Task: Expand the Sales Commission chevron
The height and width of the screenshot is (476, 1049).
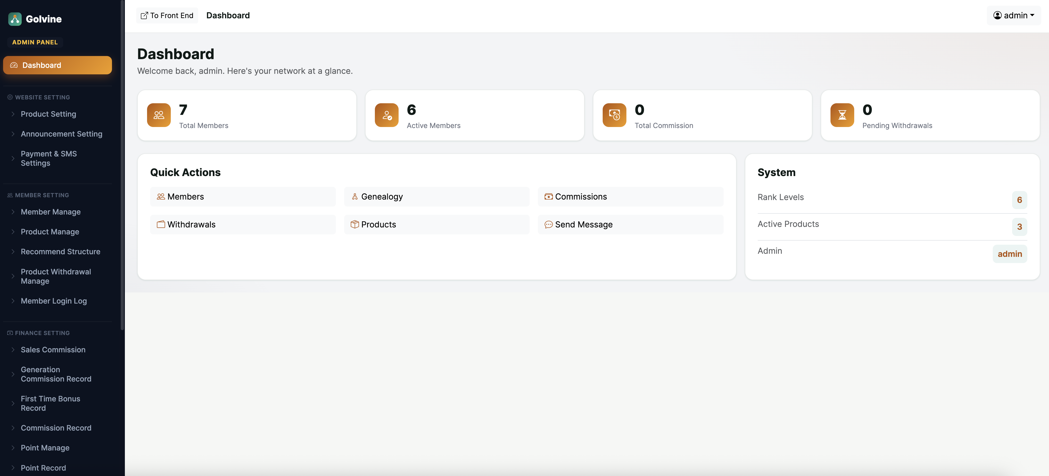Action: (x=13, y=350)
